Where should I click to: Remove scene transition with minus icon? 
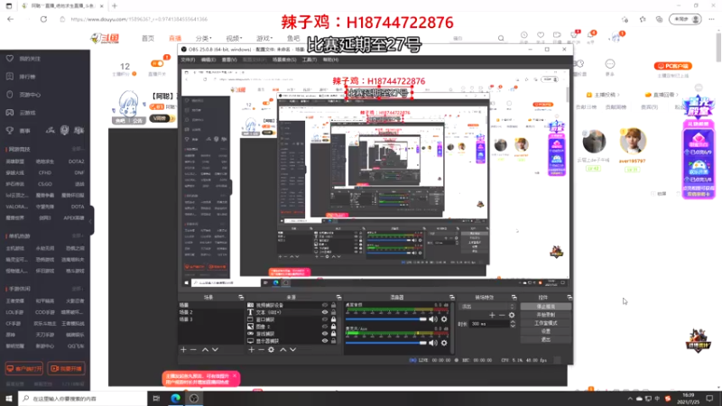[502, 315]
